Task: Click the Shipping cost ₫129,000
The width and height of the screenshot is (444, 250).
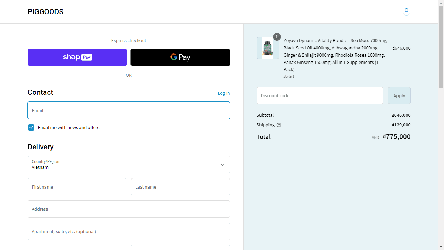Action: click(401, 125)
